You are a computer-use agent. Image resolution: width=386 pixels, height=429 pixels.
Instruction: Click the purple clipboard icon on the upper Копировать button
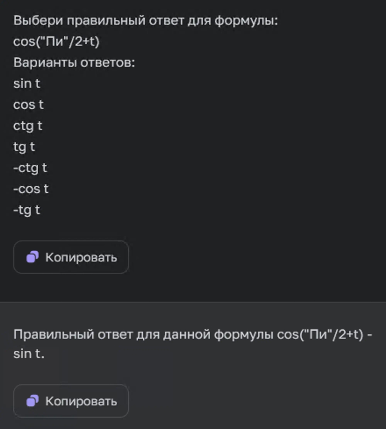pyautogui.click(x=33, y=257)
